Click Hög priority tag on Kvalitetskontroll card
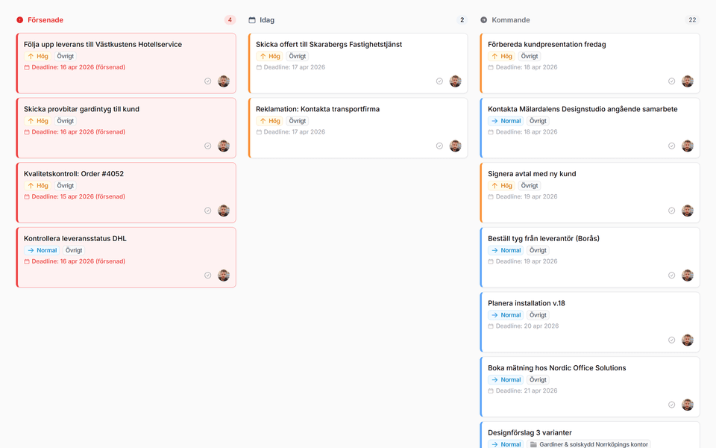The image size is (716, 448). 38,186
